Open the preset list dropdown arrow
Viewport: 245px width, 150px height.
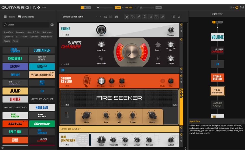pos(100,17)
